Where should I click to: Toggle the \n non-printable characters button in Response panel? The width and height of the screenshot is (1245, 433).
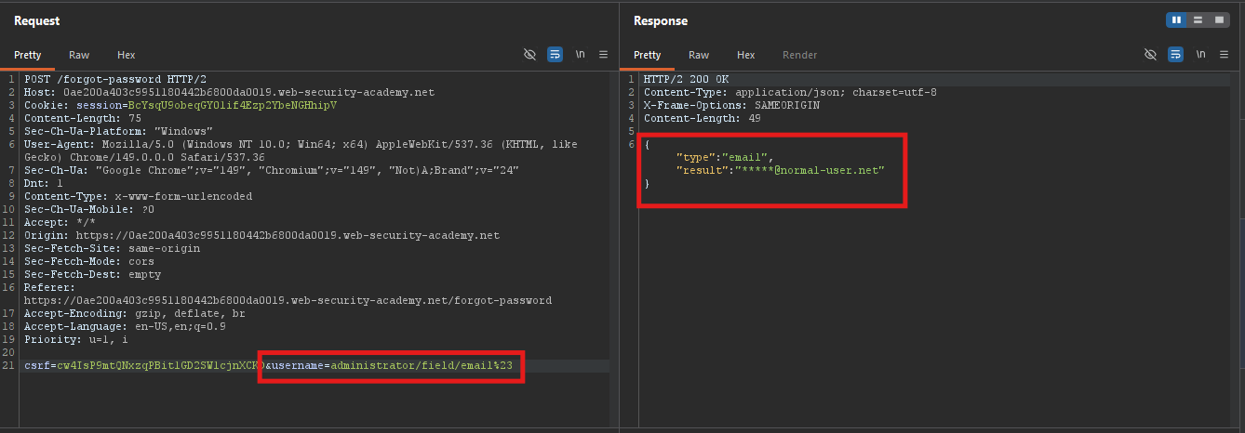click(1201, 55)
